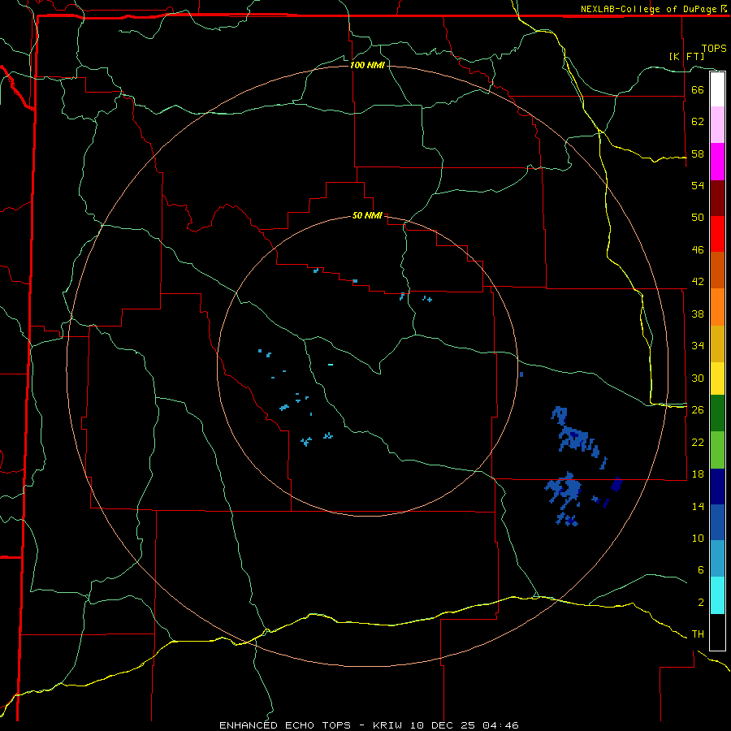Click the light blue legend block above cyan
This screenshot has height=731, width=731.
(717, 559)
